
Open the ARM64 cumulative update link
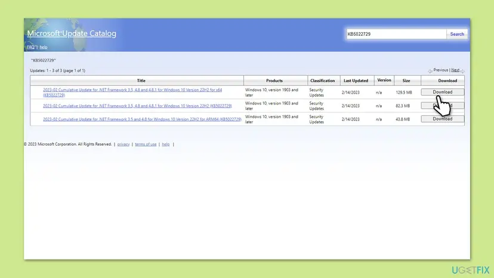click(x=142, y=119)
